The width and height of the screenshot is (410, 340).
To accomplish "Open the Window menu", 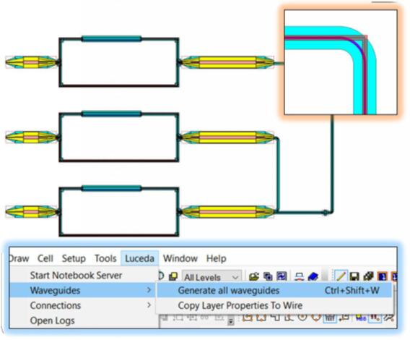I will [x=180, y=258].
